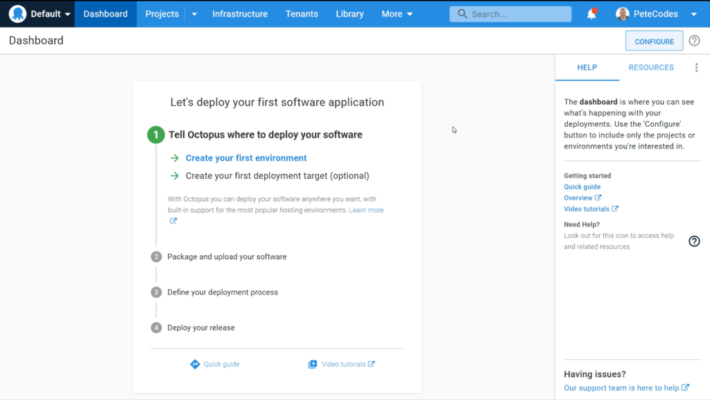Click the Need Help? heading text
Image resolution: width=710 pixels, height=400 pixels.
pyautogui.click(x=582, y=225)
